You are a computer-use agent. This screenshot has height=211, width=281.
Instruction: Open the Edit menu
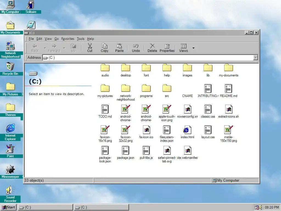[x=39, y=39]
